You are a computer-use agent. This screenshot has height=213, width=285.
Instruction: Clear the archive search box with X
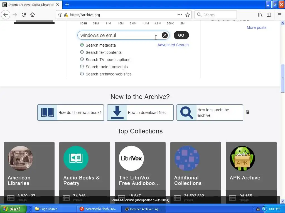click(165, 35)
